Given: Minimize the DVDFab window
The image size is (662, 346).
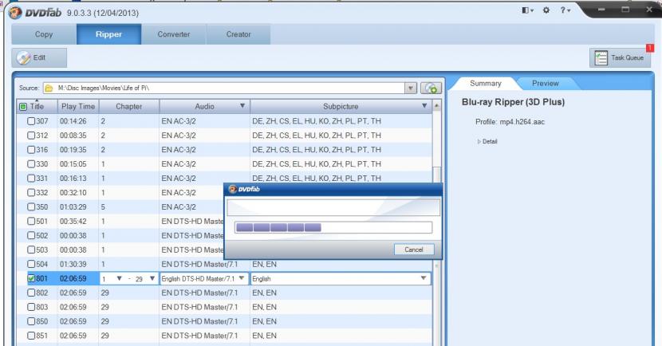Looking at the screenshot, I should (x=601, y=10).
